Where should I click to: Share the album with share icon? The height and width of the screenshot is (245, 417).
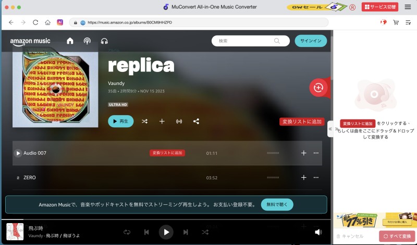pos(197,121)
